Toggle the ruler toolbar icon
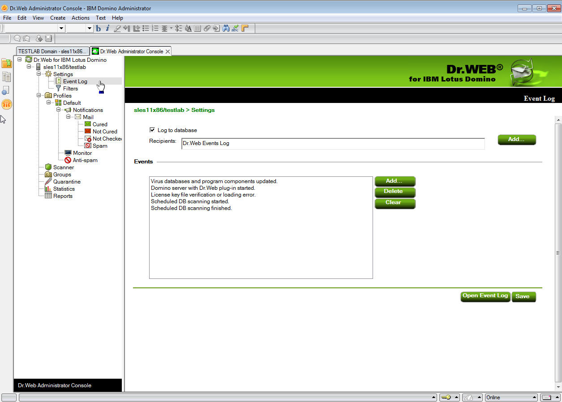 (245, 28)
